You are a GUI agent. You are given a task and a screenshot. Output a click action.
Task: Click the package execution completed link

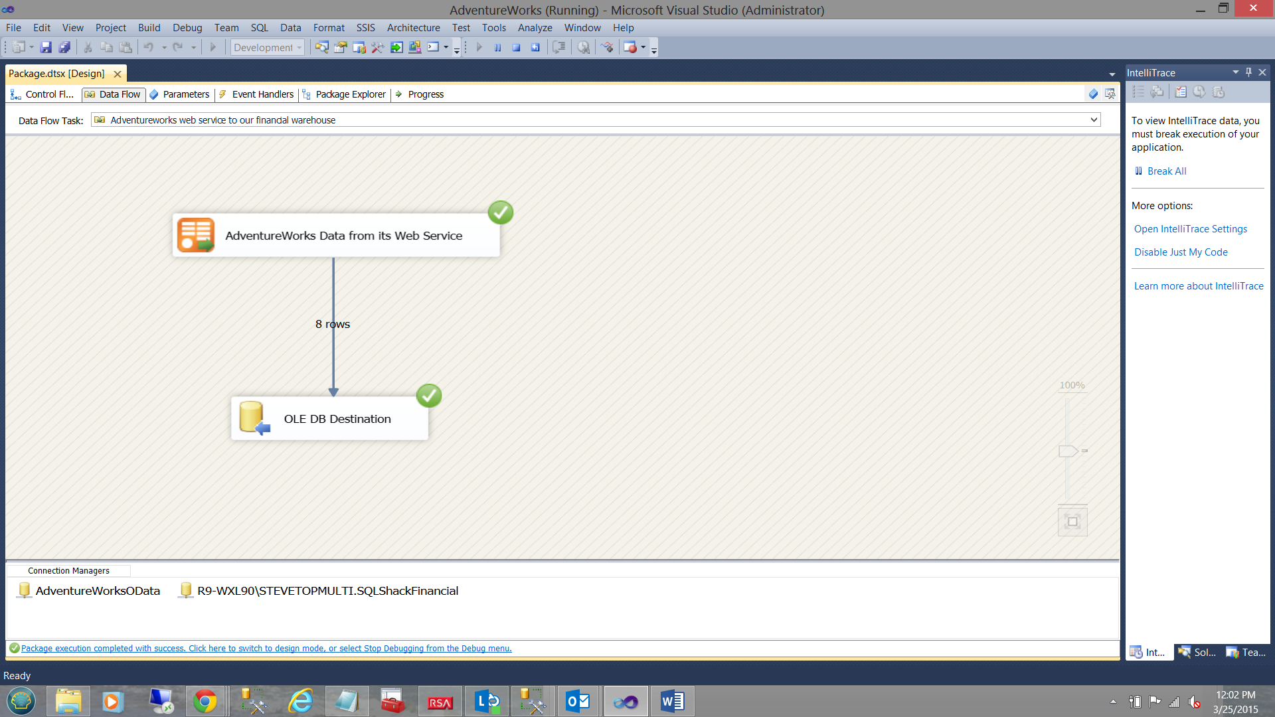(x=266, y=649)
